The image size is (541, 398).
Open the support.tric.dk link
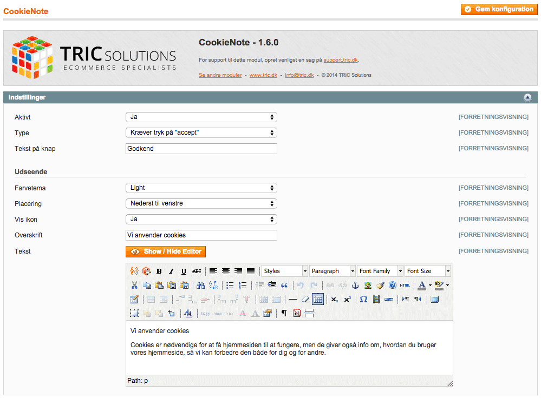(x=341, y=60)
